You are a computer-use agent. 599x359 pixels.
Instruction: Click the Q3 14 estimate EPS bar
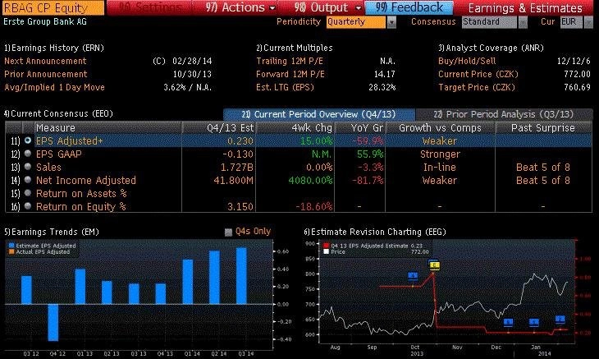[241, 276]
